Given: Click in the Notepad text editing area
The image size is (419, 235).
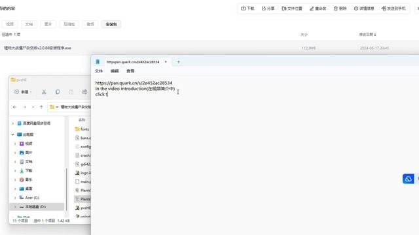Looking at the screenshot, I should coord(255,156).
